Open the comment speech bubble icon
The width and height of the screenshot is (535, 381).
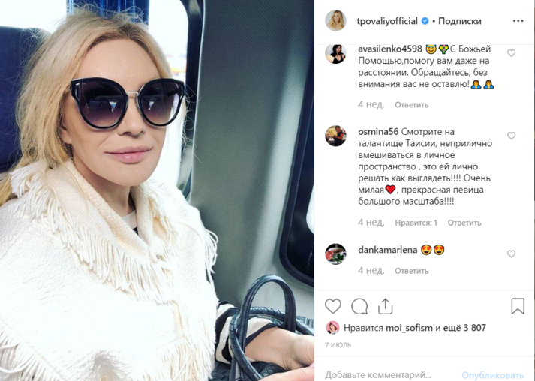click(x=359, y=306)
